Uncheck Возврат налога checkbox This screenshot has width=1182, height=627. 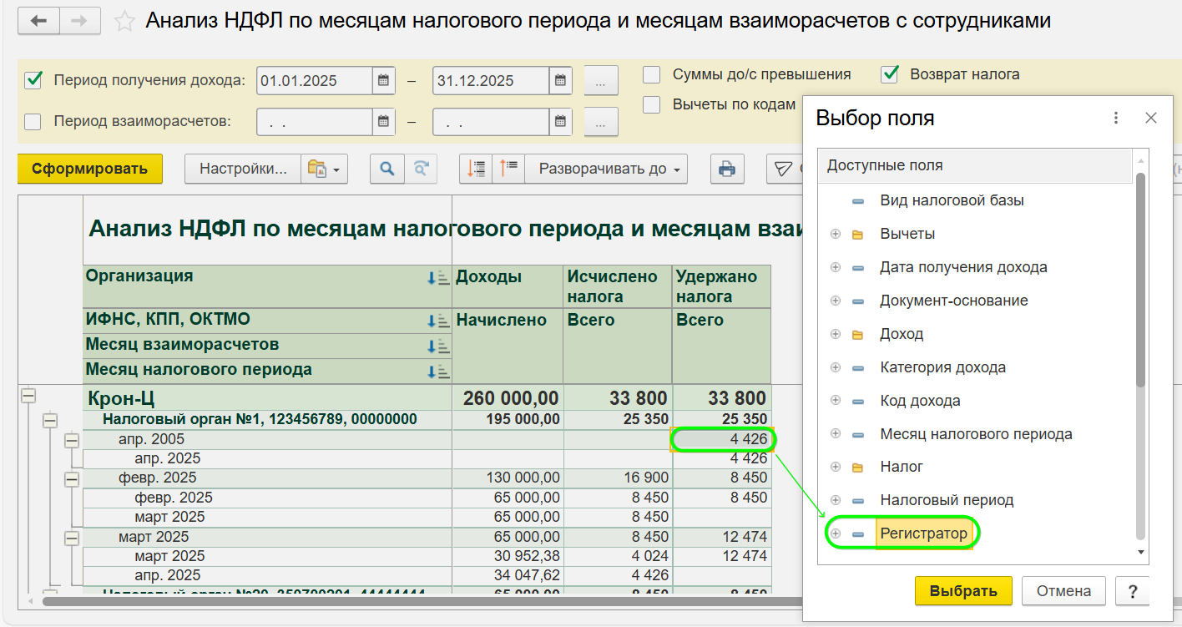889,74
